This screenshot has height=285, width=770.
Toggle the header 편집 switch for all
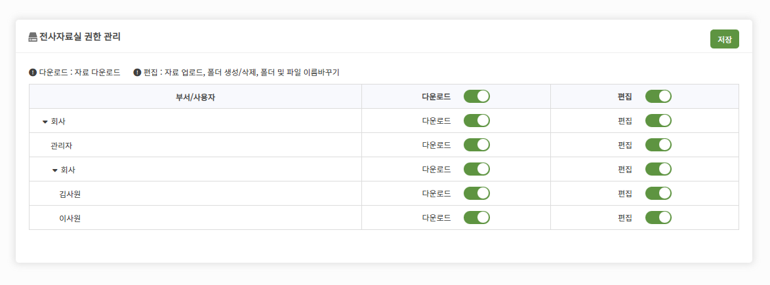pyautogui.click(x=658, y=96)
